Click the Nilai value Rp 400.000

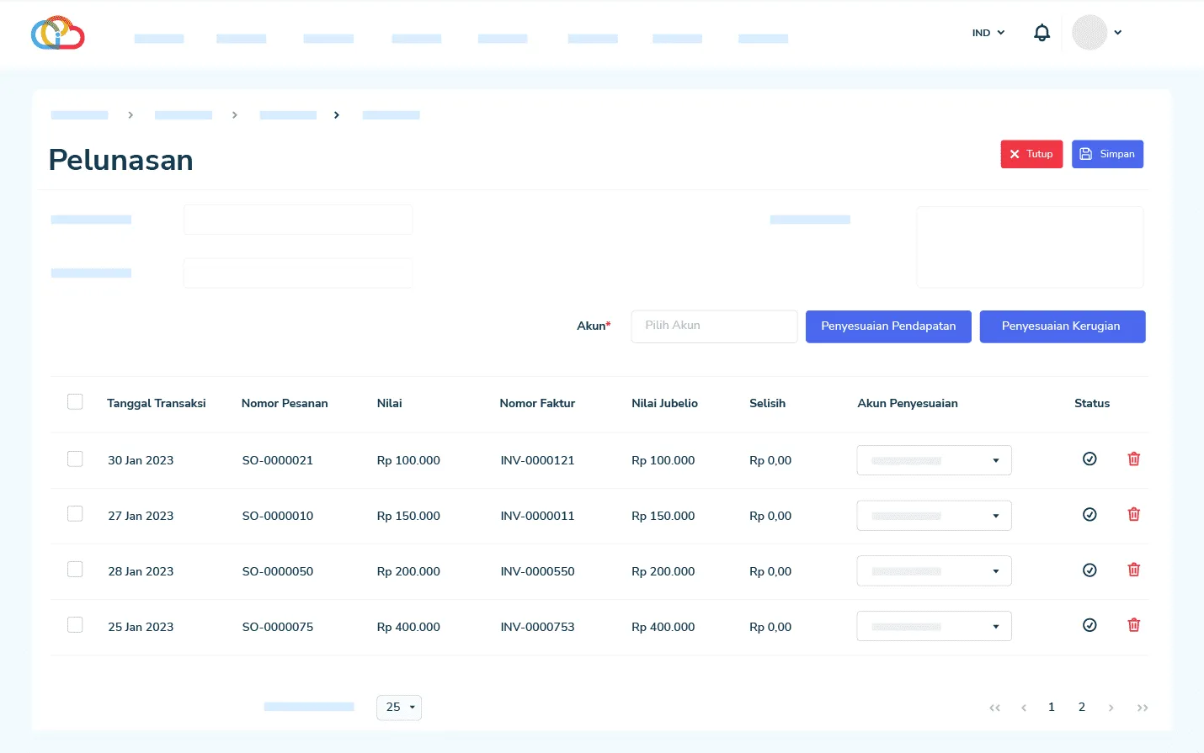point(408,627)
